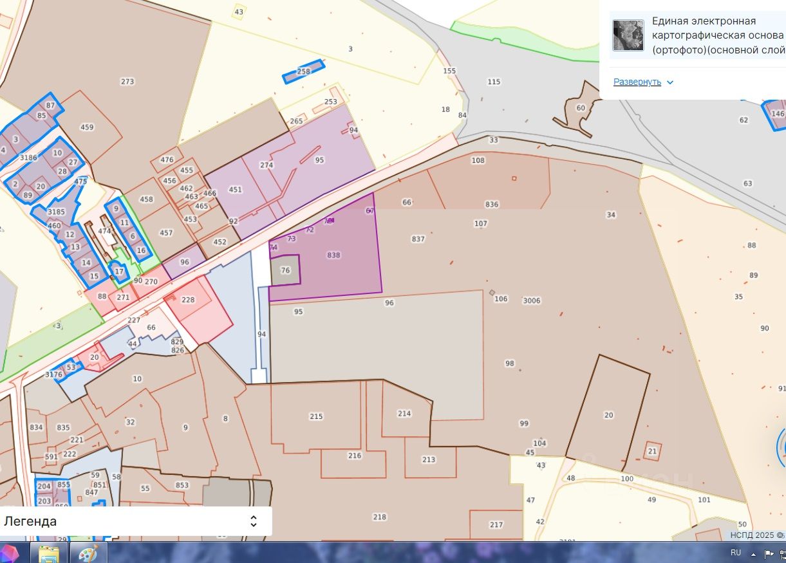786x563 pixels.
Task: Click parcel label 215
Action: point(316,417)
